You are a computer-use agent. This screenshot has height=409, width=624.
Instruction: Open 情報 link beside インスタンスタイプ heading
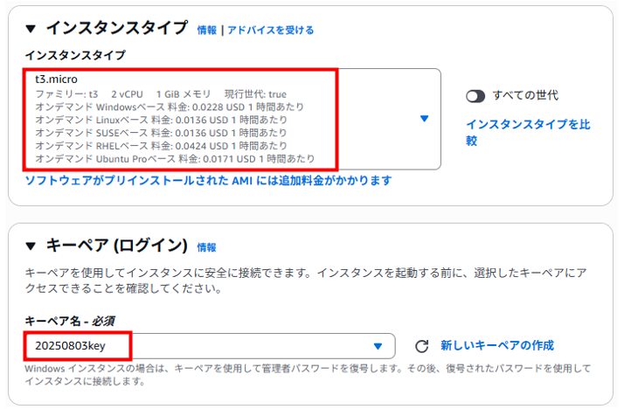tap(207, 31)
